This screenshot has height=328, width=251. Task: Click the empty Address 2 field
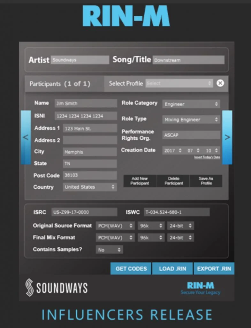(x=90, y=140)
